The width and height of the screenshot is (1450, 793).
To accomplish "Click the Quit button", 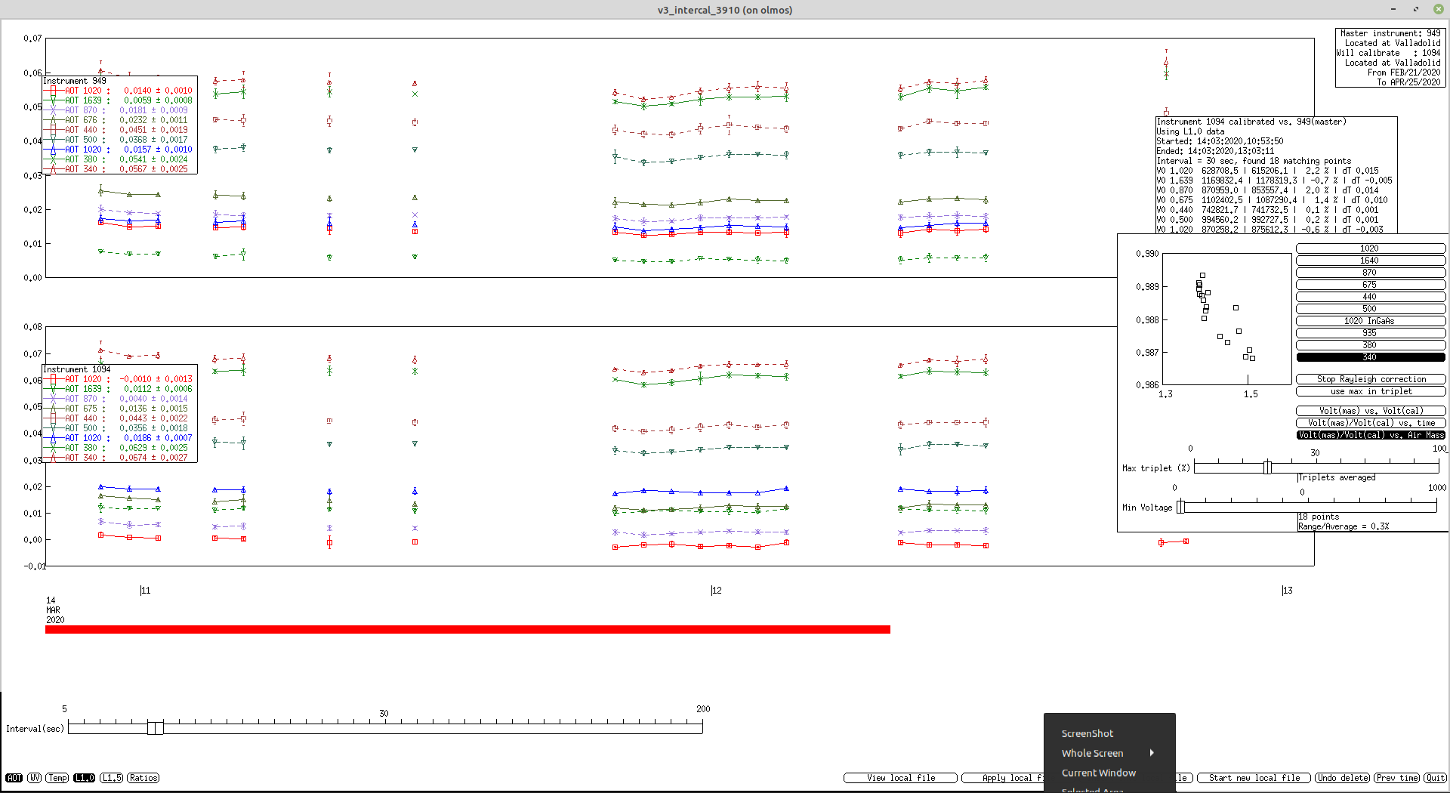I will (1435, 778).
